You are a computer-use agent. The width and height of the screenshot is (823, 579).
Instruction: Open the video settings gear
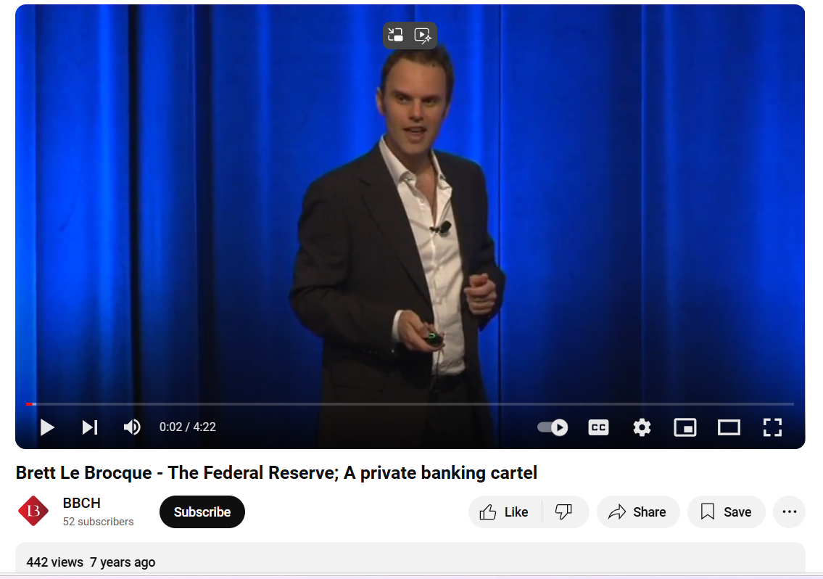642,427
